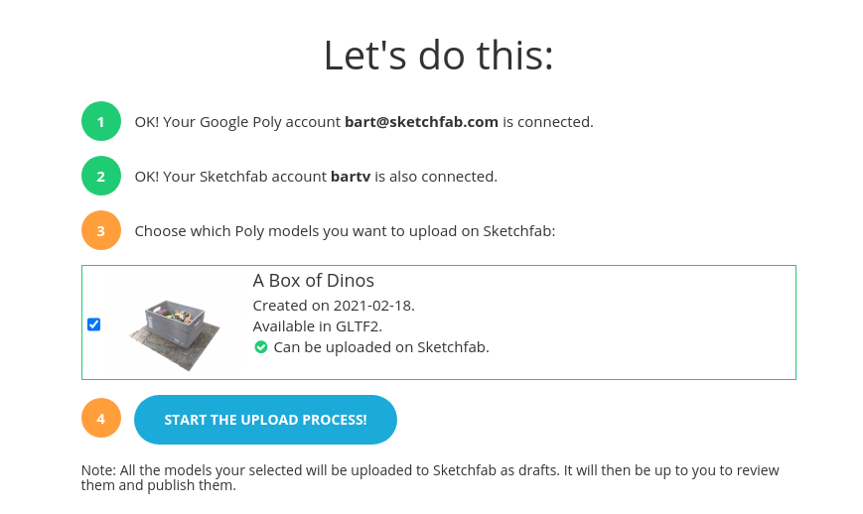Click the bart@sketchfab.com account email
This screenshot has height=514, width=863.
[421, 122]
